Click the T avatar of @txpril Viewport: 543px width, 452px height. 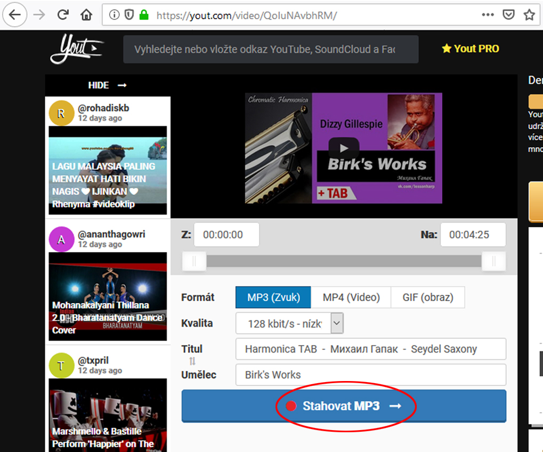(61, 366)
